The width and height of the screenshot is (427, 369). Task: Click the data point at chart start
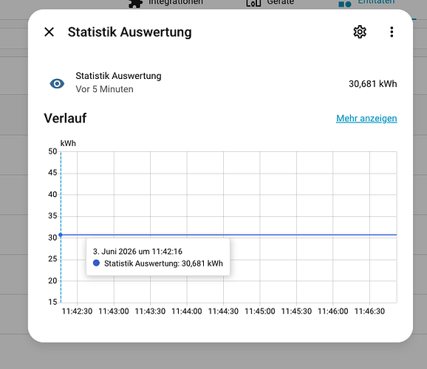pos(61,235)
